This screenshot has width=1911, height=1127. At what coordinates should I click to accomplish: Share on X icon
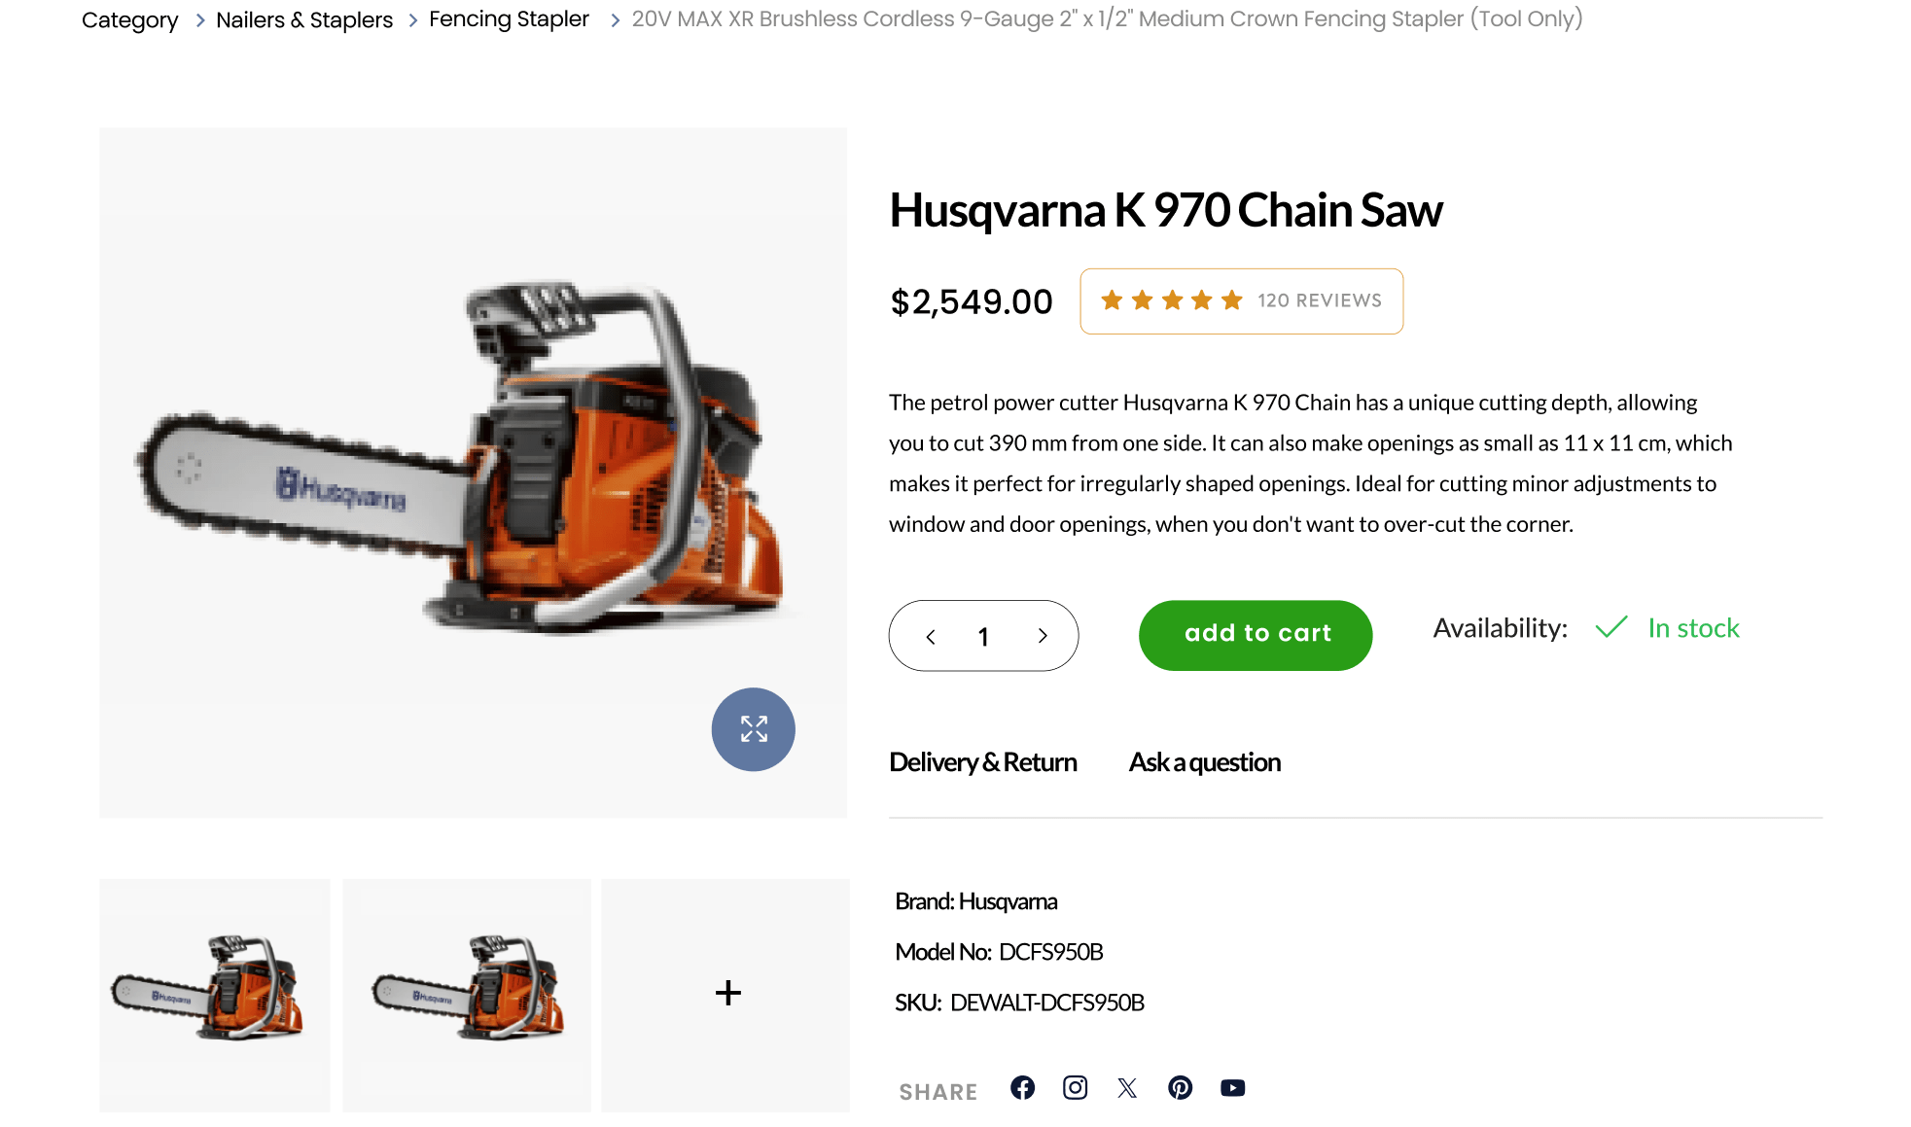coord(1127,1087)
